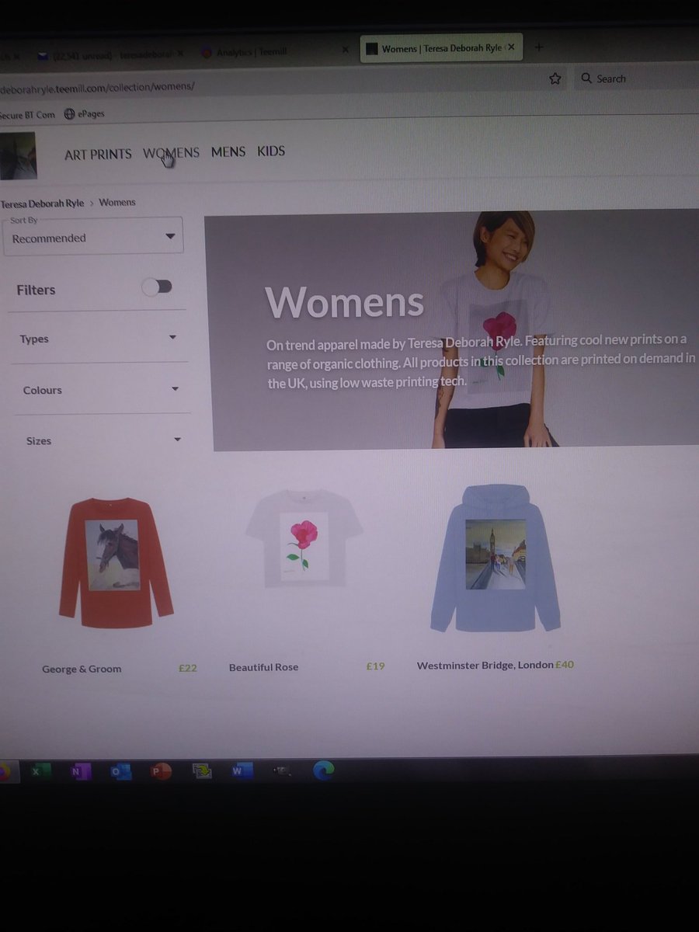Viewport: 699px width, 932px height.
Task: Open the ART PRINTS menu
Action: [x=98, y=154]
